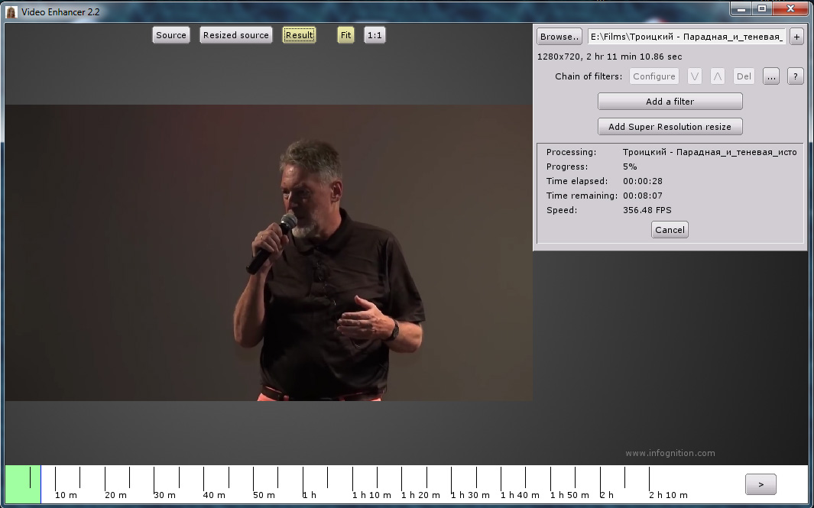Click the Video Enhancer title bar icon
This screenshot has height=508, width=814.
coord(11,12)
